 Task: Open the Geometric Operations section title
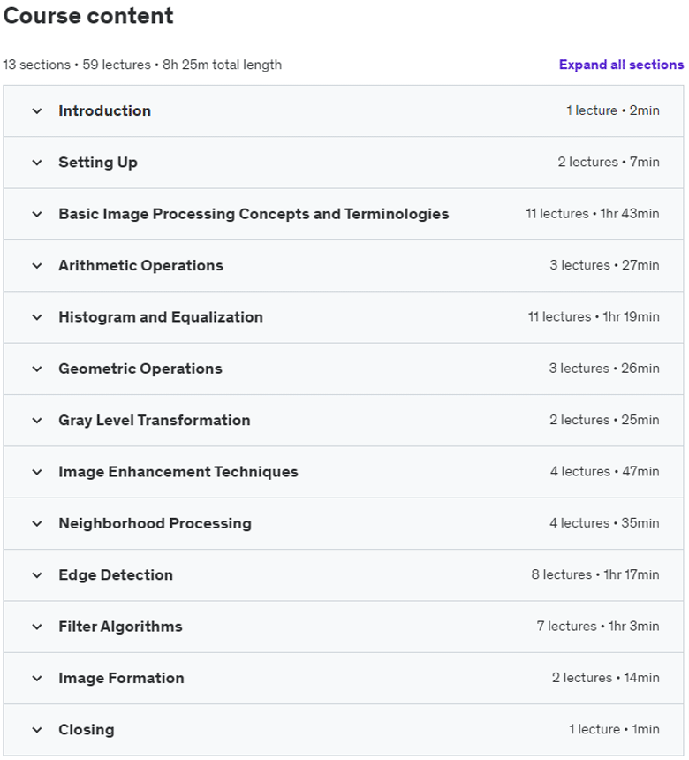[140, 369]
